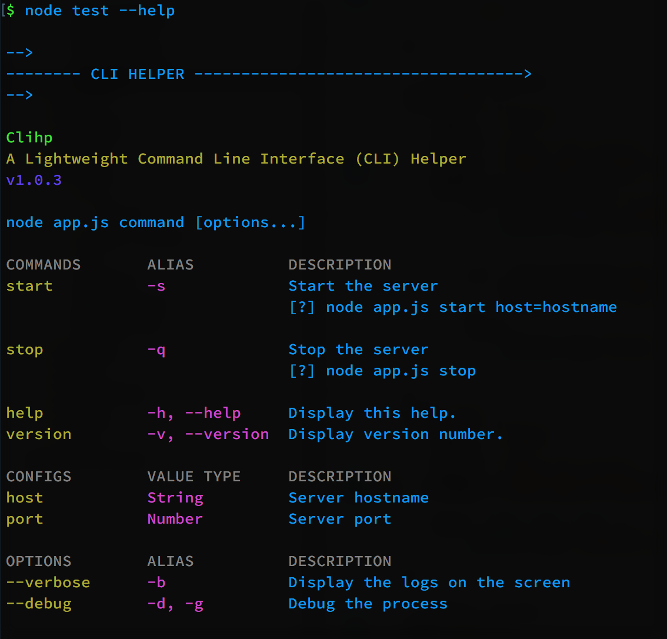The height and width of the screenshot is (639, 667).
Task: Click the 'DESCRIPTION' header in COMMANDS row
Action: (x=340, y=265)
